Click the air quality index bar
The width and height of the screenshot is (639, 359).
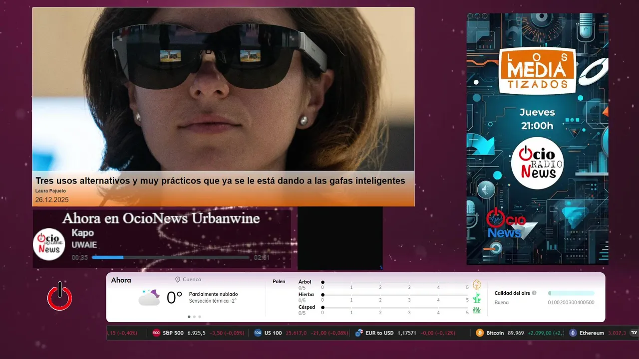571,293
